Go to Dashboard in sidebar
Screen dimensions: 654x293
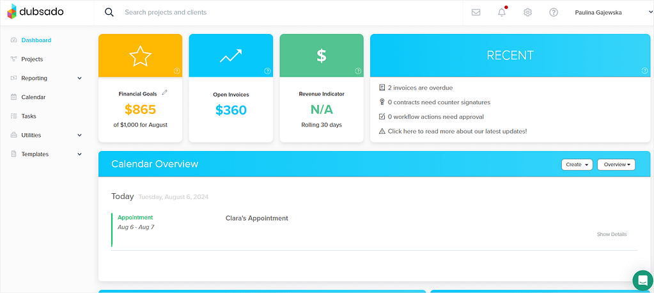[36, 40]
